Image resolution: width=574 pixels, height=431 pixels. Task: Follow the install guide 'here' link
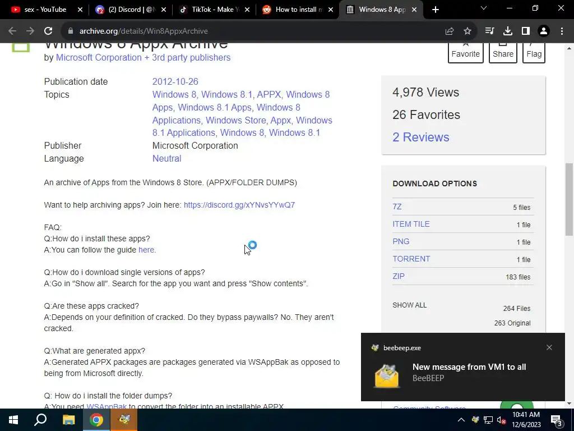tap(146, 250)
